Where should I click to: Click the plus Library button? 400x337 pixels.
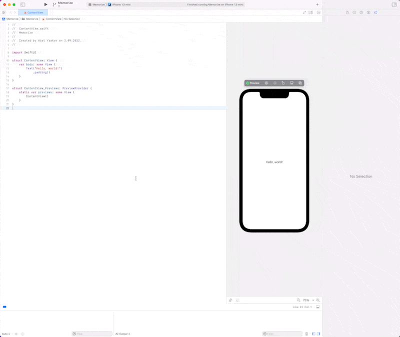click(x=317, y=4)
